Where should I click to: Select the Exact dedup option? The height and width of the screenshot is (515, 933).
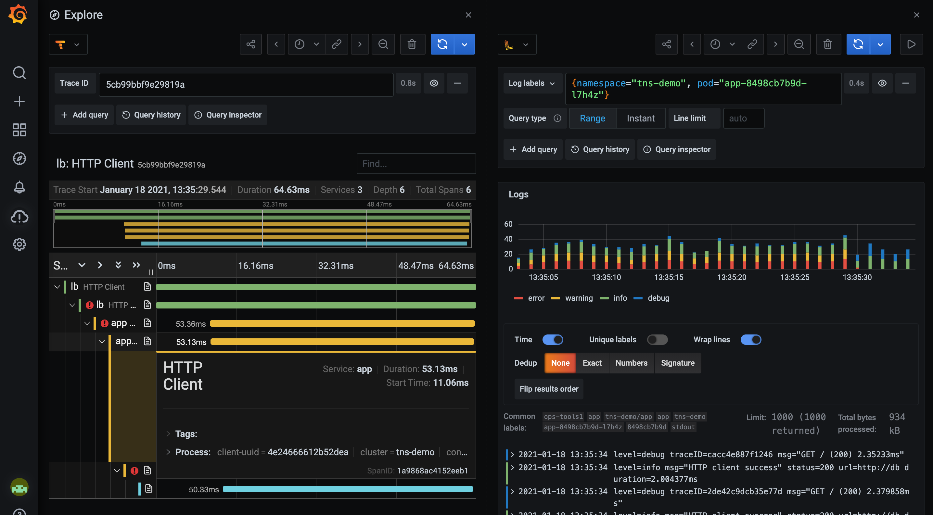pyautogui.click(x=592, y=363)
